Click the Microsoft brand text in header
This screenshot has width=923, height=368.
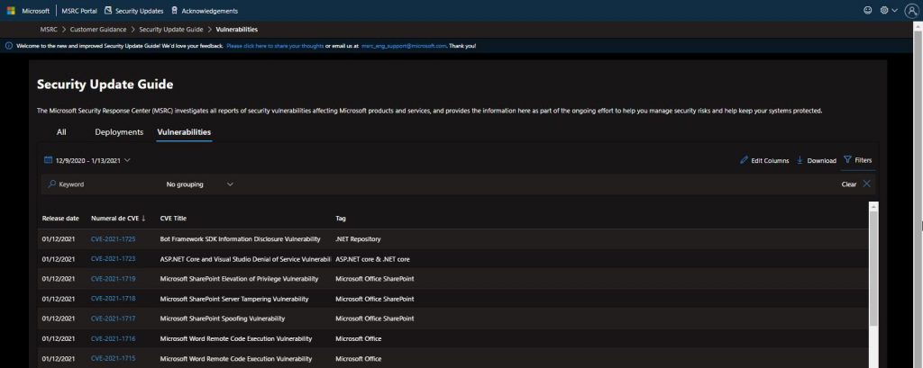36,11
